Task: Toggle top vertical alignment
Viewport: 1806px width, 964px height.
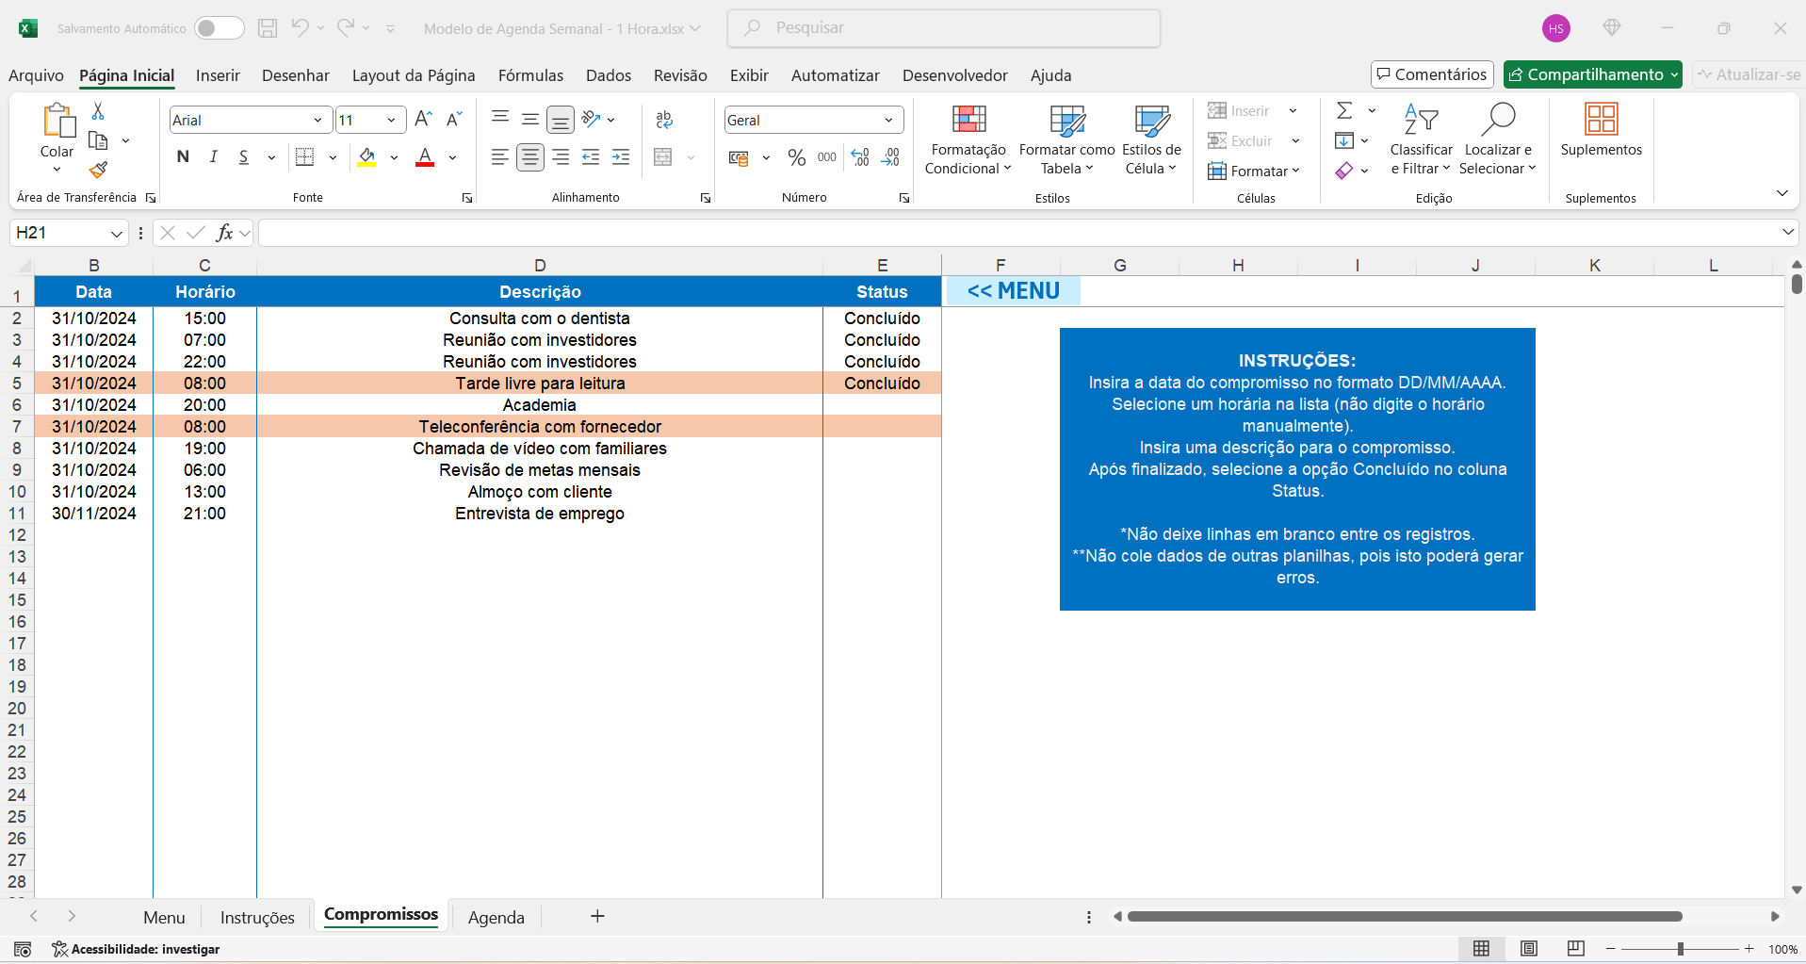Action: coord(500,118)
